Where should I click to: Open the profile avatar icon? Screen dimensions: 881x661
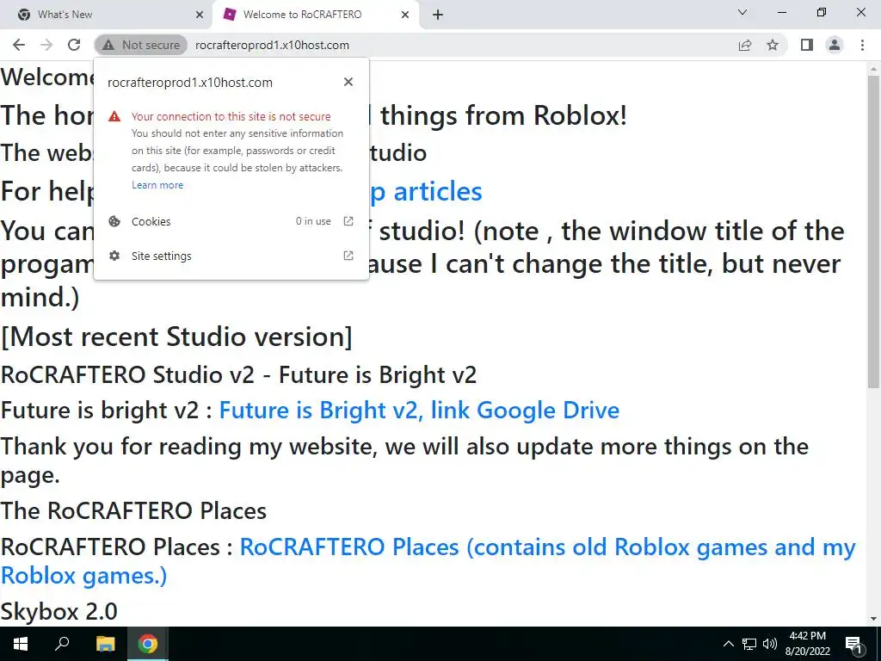pyautogui.click(x=835, y=45)
